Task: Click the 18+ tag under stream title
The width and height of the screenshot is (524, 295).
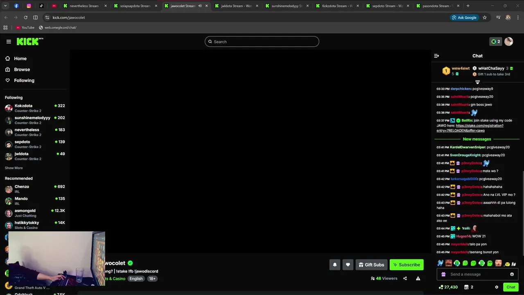Action: click(152, 279)
